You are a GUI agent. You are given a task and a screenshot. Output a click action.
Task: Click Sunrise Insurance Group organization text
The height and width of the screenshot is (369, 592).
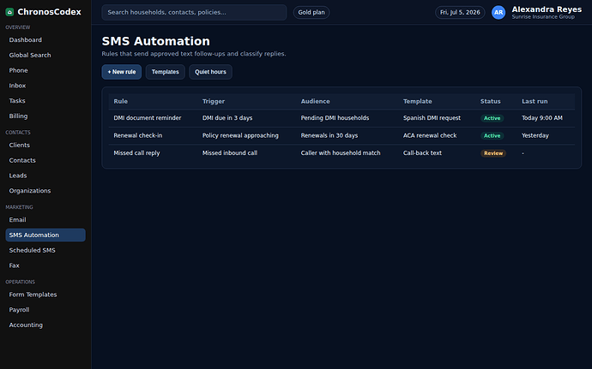[543, 17]
